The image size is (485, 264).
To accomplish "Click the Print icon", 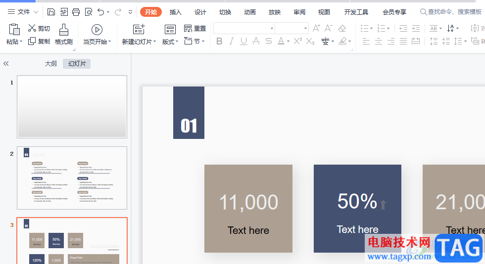I will [x=76, y=12].
